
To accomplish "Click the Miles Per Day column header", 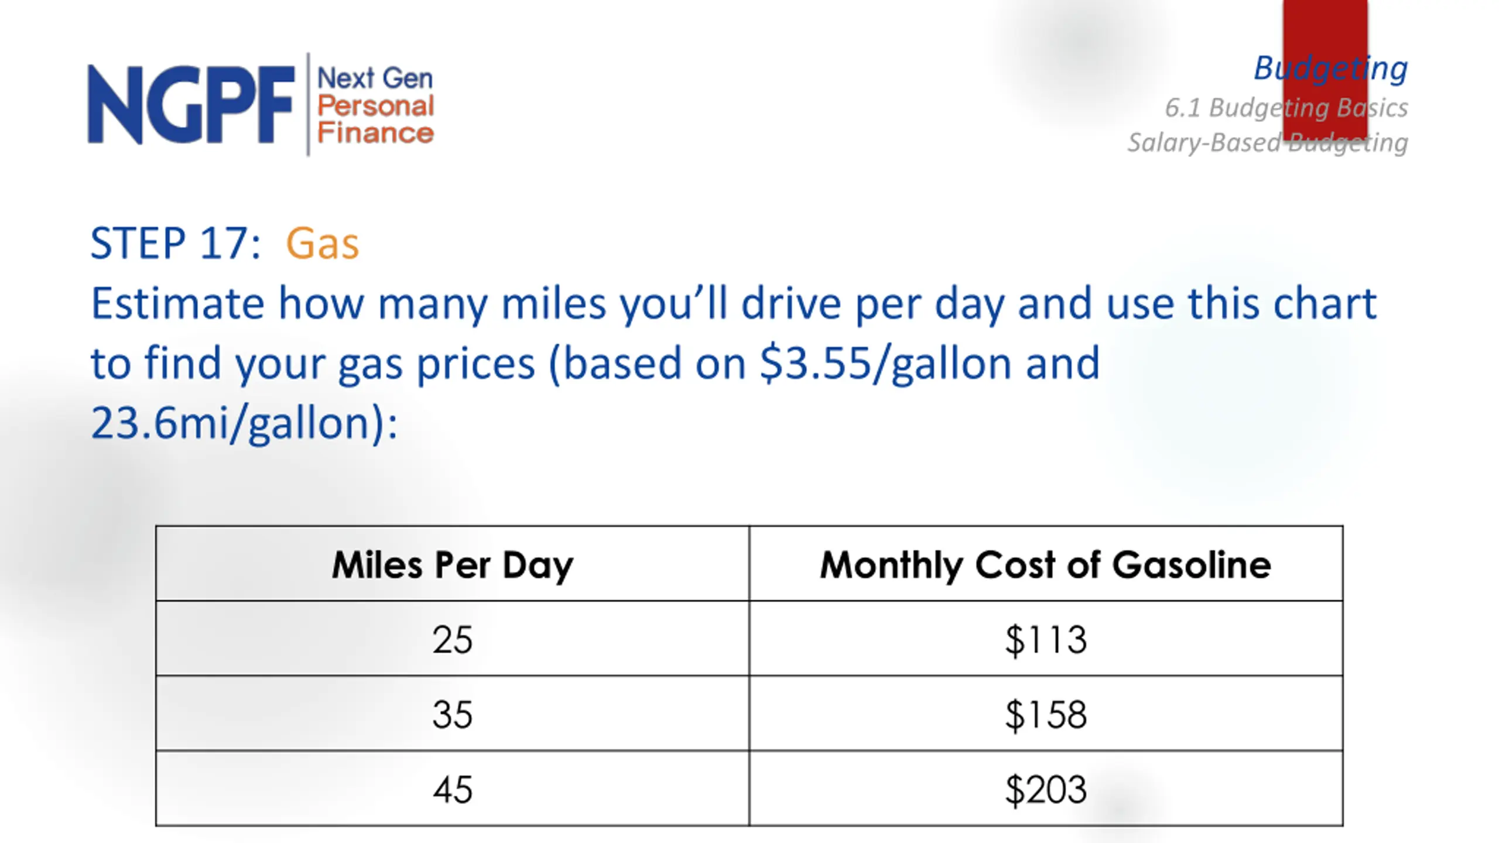I will tap(452, 564).
